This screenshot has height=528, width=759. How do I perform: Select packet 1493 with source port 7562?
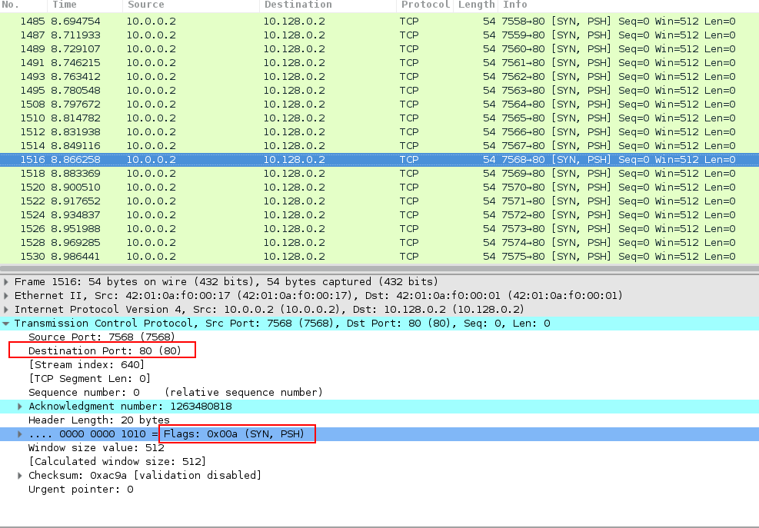[380, 76]
